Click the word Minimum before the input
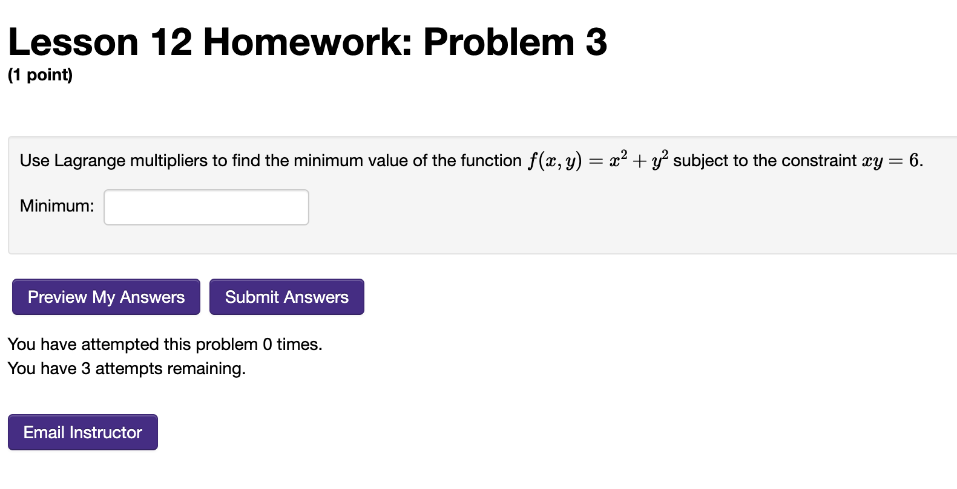957x489 pixels. click(x=56, y=206)
